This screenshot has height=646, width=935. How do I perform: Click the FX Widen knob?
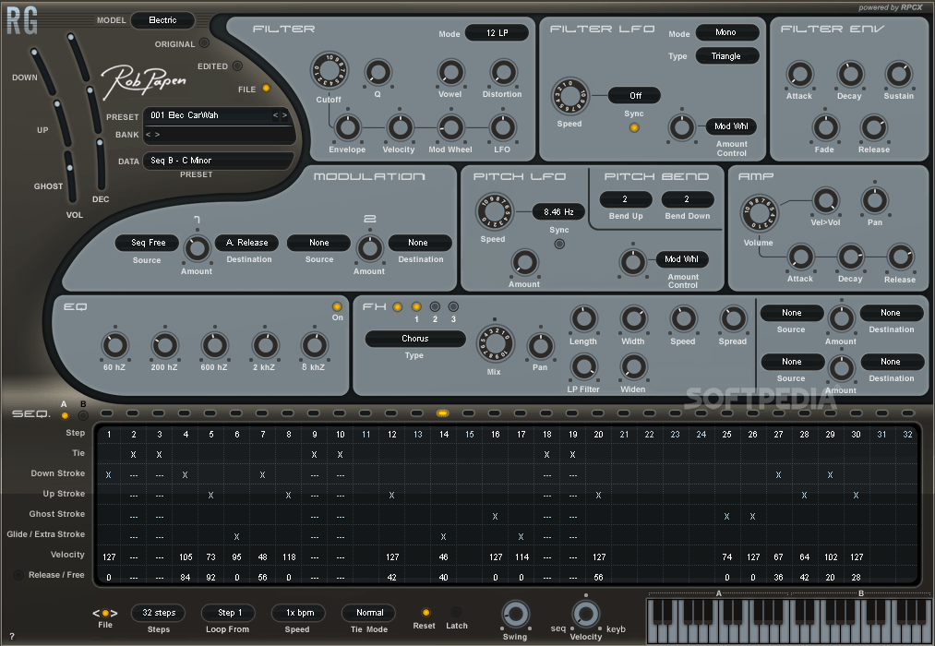[633, 367]
